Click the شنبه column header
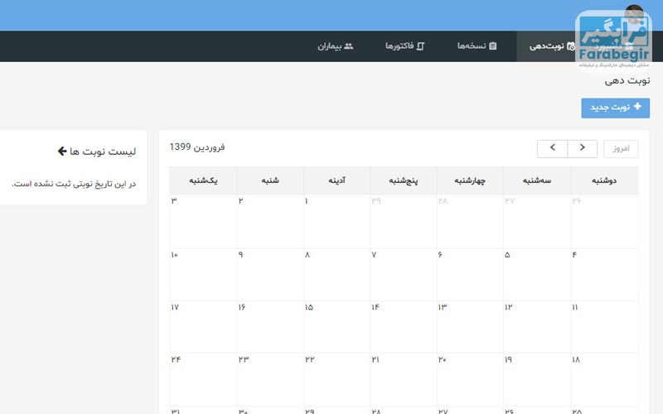 click(270, 181)
